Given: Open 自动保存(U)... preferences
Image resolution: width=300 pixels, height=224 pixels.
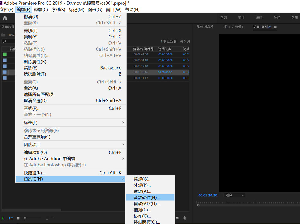Looking at the screenshot, I should click(150, 204).
